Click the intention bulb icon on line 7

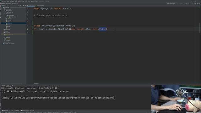35,29
